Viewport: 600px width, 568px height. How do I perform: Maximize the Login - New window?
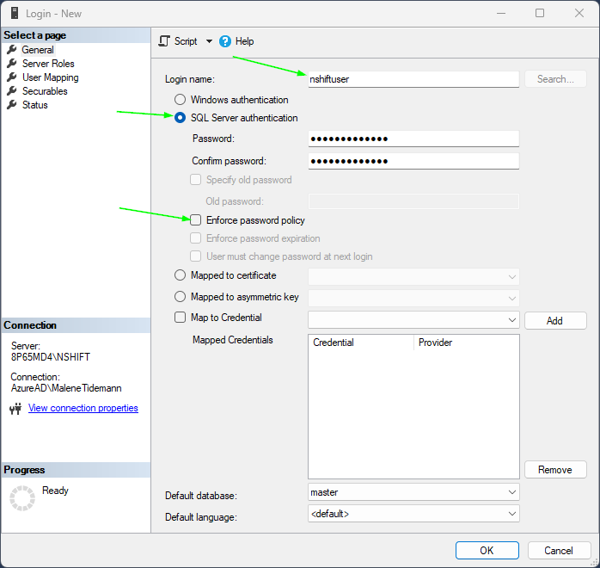point(540,13)
